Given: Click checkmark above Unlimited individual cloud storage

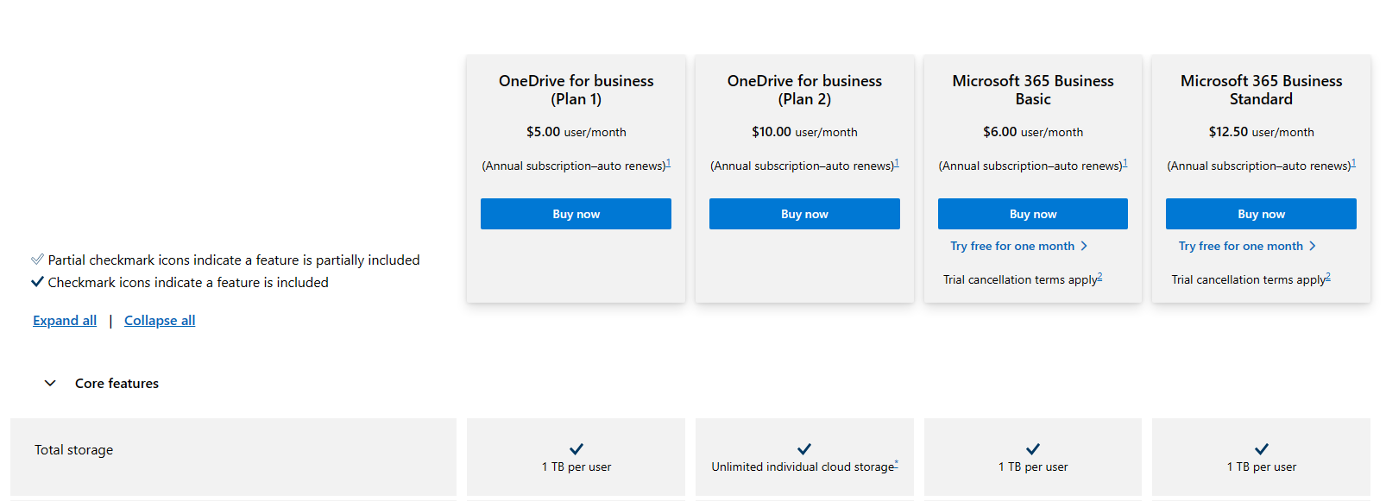Looking at the screenshot, I should pos(804,449).
